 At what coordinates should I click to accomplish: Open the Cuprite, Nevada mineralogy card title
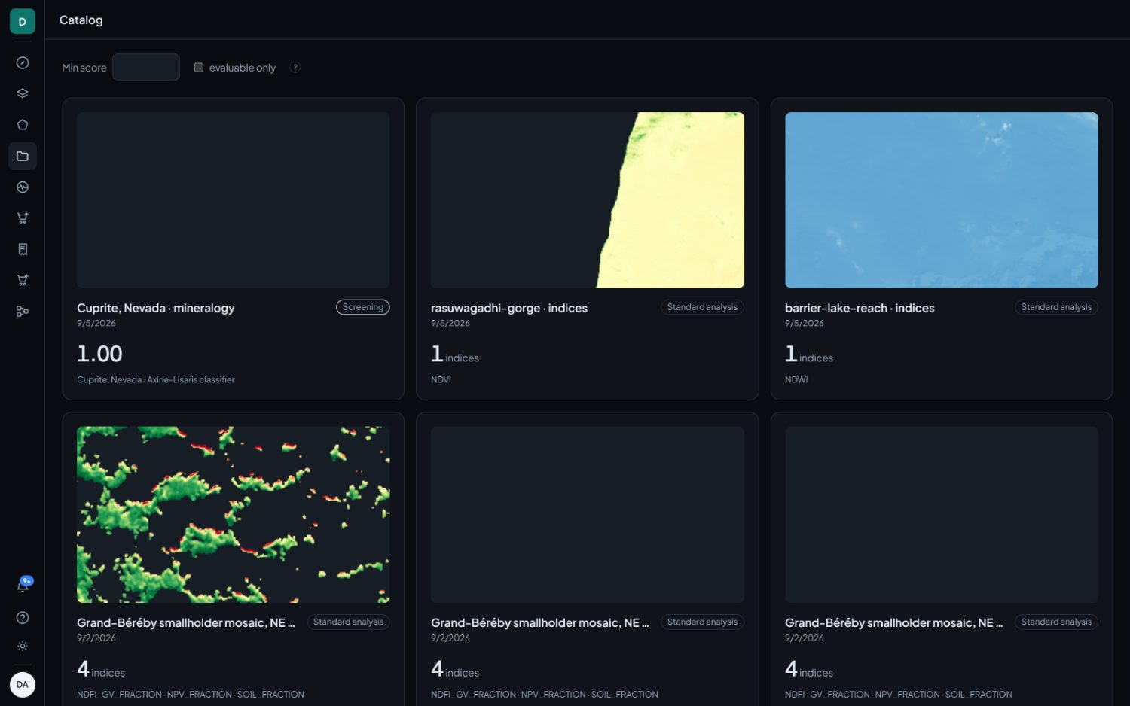pyautogui.click(x=156, y=308)
